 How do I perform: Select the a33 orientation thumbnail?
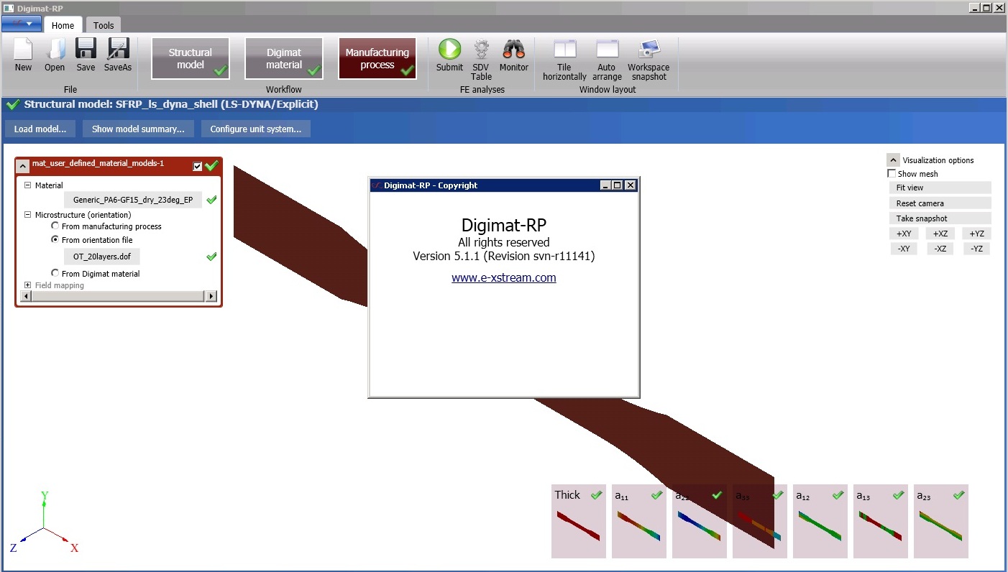759,521
